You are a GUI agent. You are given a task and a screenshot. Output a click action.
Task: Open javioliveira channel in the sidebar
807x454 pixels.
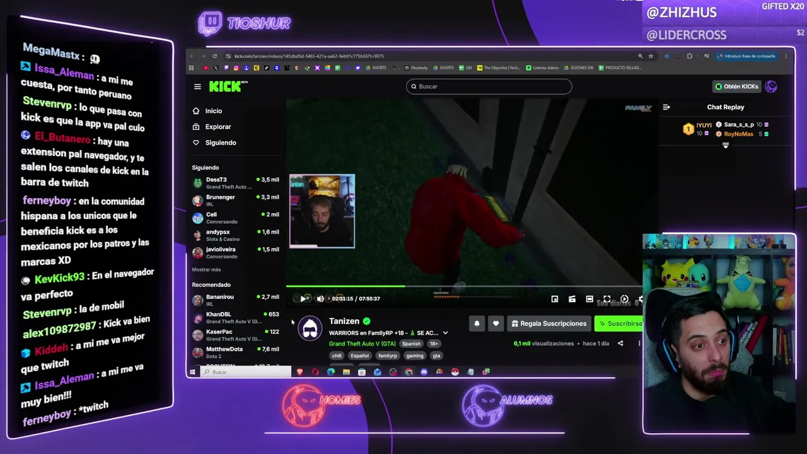[236, 252]
